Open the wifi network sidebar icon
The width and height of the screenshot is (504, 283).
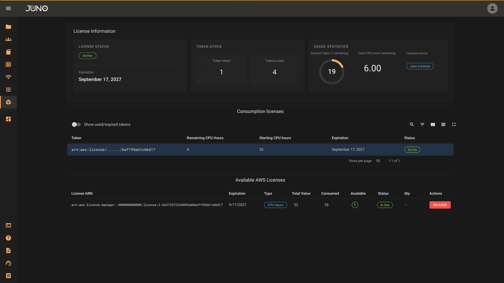[8, 77]
